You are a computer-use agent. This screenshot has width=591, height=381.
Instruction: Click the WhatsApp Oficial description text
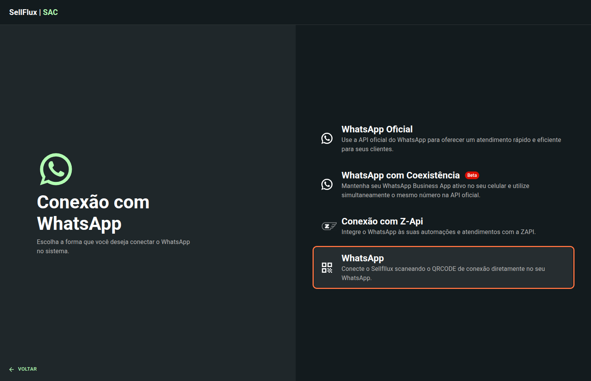tap(451, 144)
